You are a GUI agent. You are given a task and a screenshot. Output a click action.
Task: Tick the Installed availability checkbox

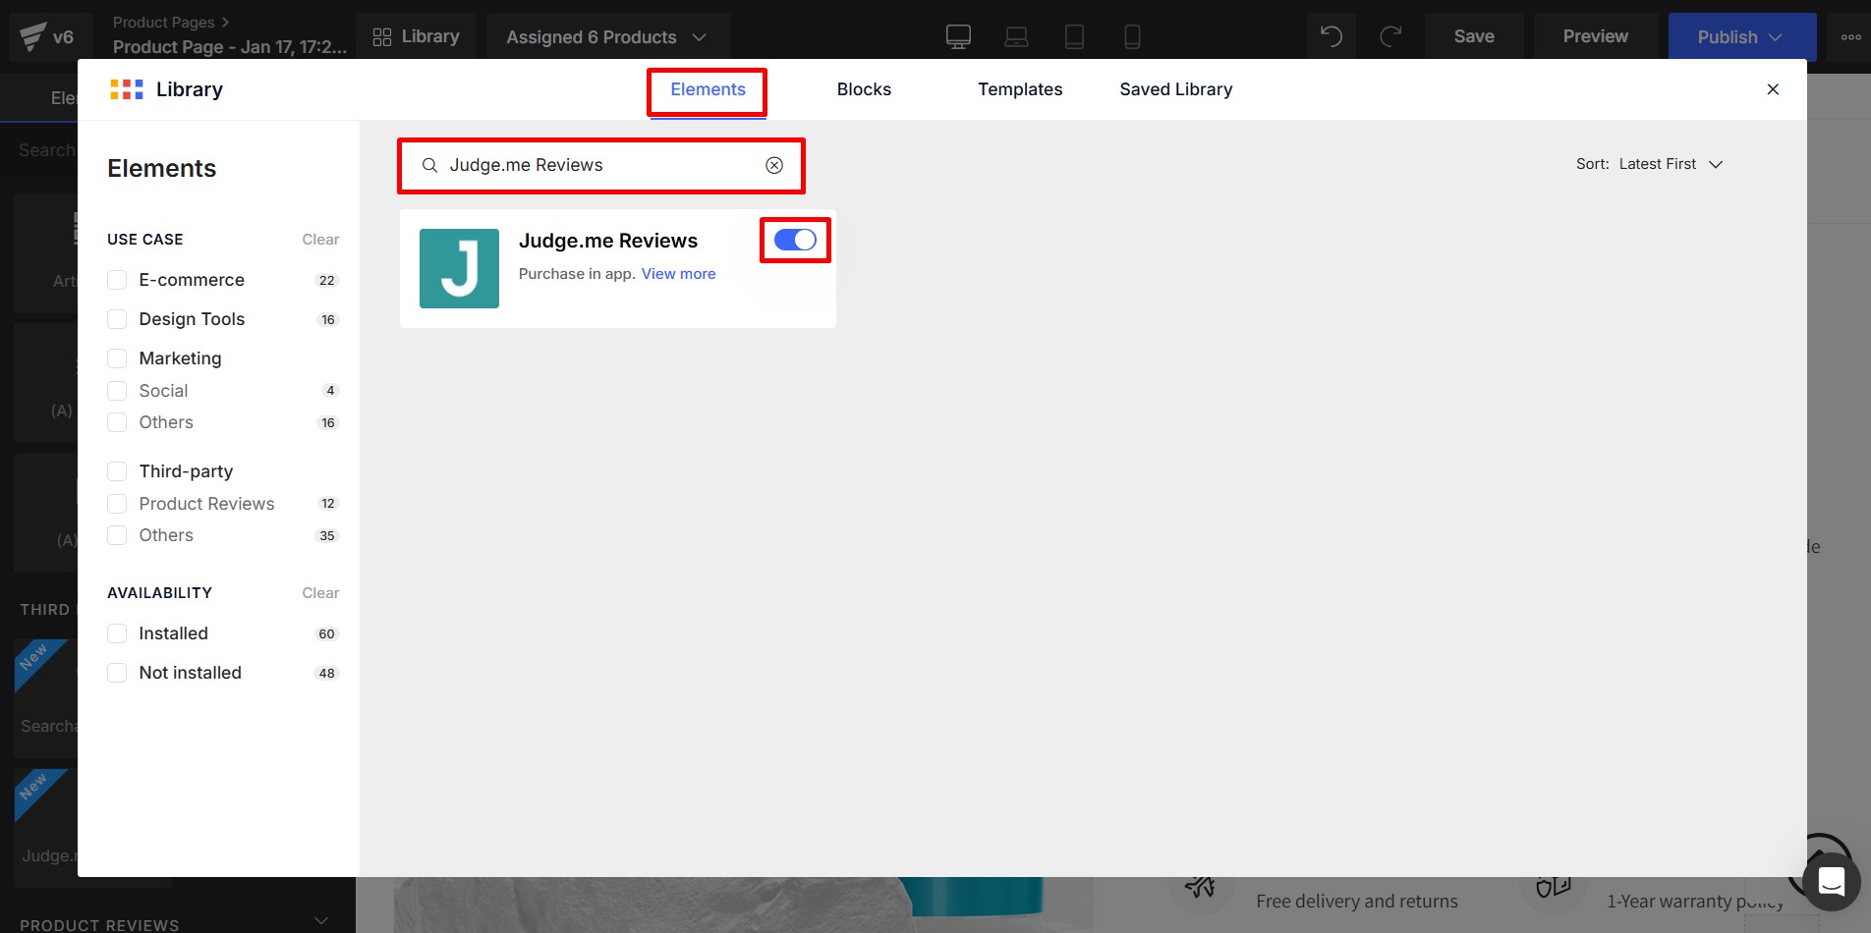[117, 633]
